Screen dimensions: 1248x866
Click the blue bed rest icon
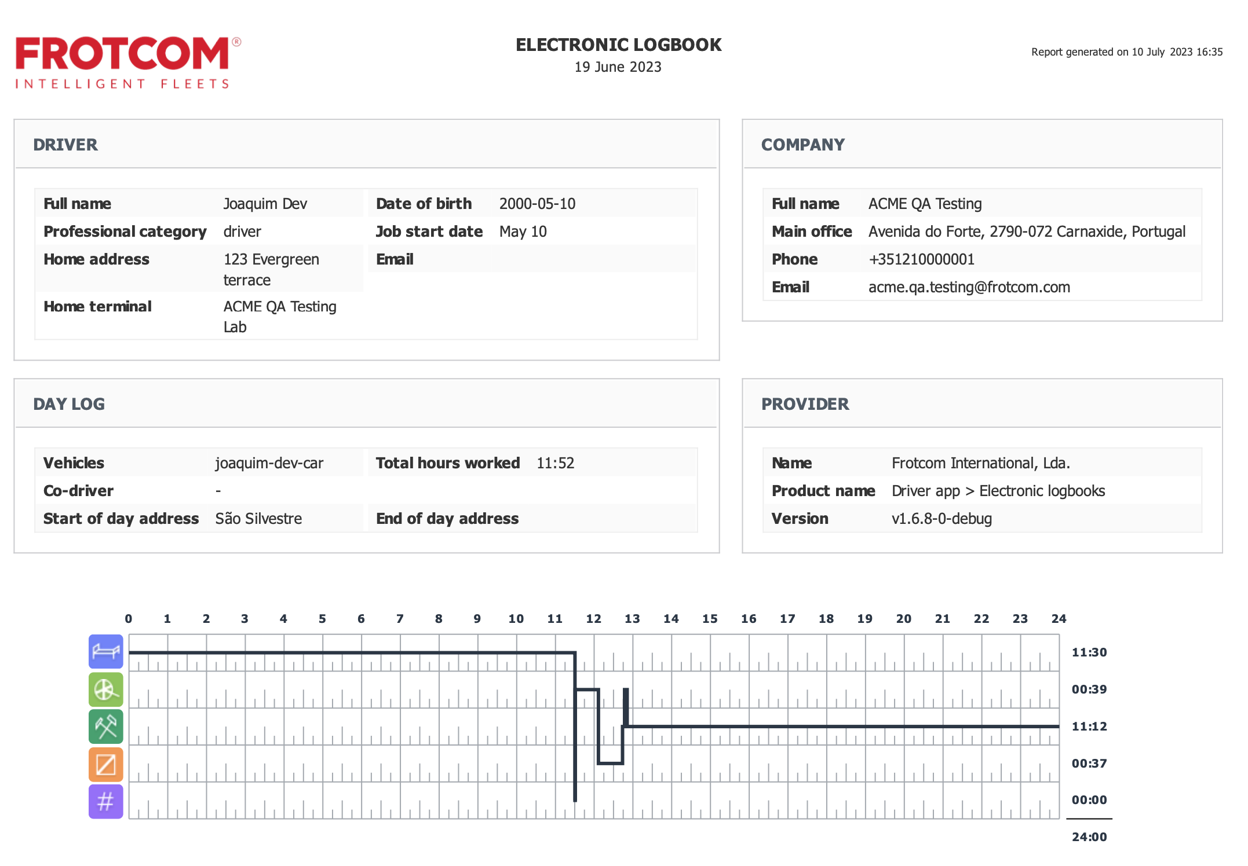[105, 651]
